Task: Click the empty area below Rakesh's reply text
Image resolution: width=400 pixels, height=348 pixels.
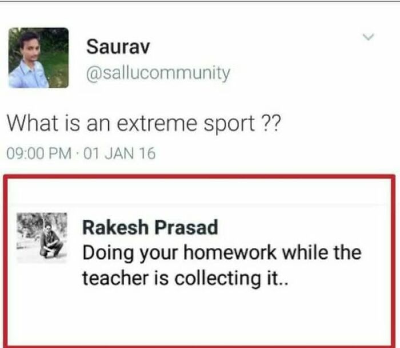Action: (199, 317)
